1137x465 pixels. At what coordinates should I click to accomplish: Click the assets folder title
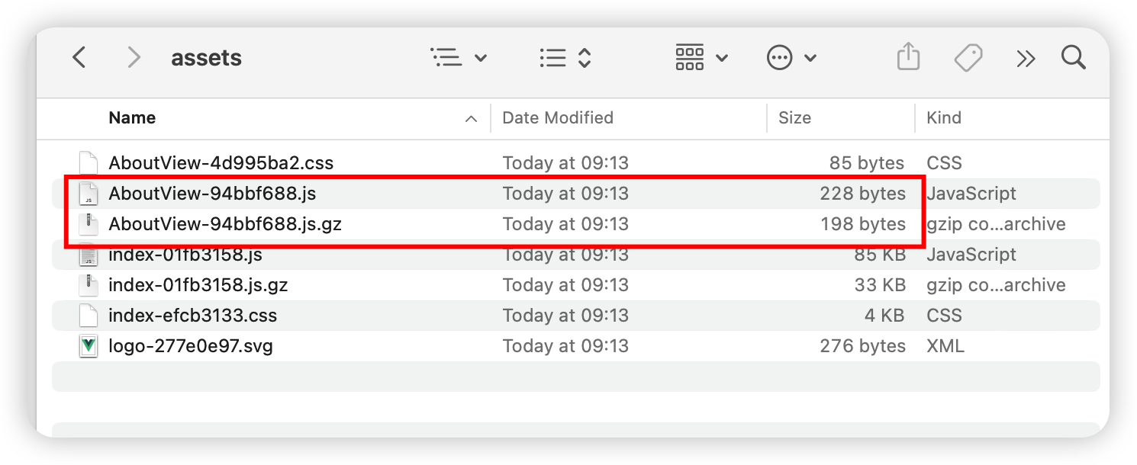click(x=206, y=58)
